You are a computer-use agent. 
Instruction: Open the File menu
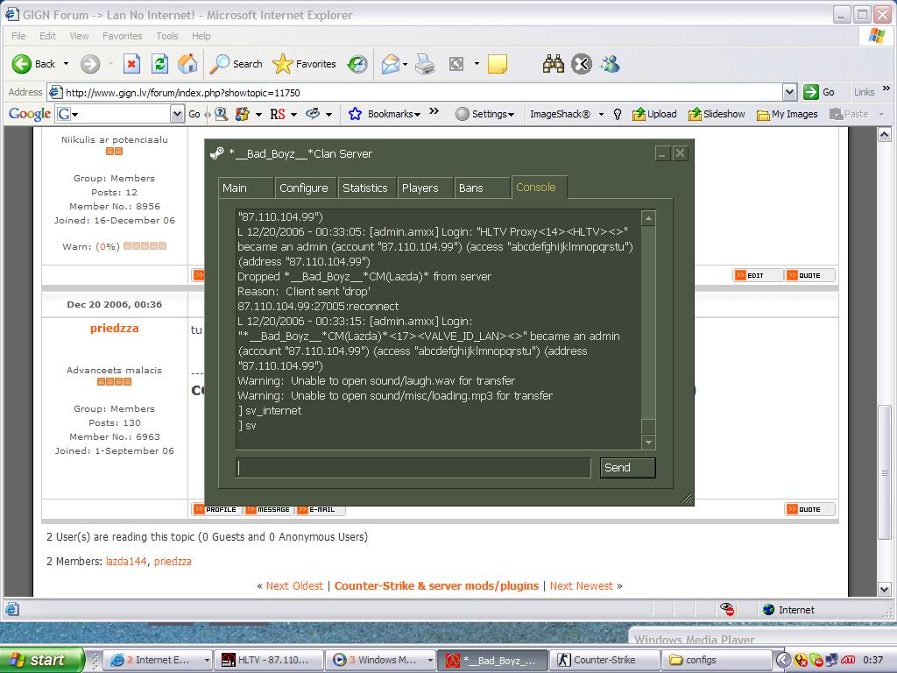click(x=18, y=36)
